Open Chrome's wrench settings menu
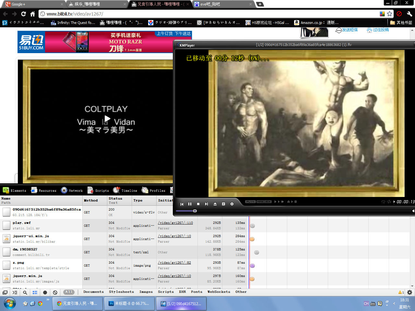This screenshot has width=415, height=311. click(x=409, y=14)
